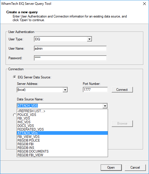Screen dimensions: 149x174
Task: Select EIQ Server Data Source radio button
Action: [x=14, y=77]
